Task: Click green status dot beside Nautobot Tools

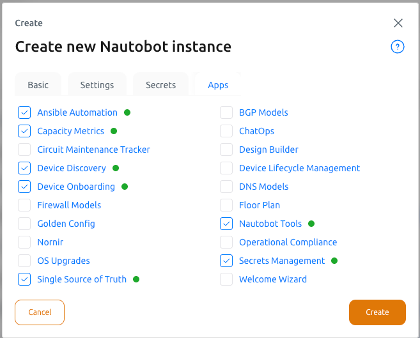Action: tap(311, 224)
